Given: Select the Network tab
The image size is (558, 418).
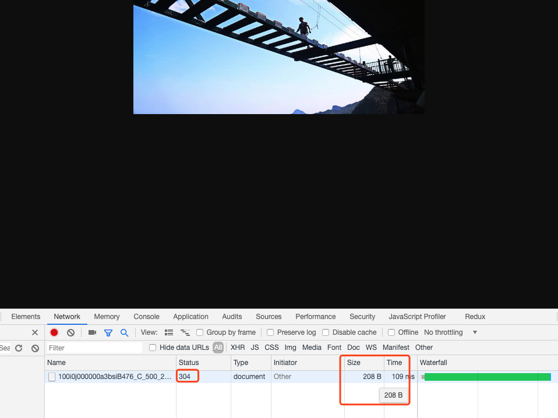Looking at the screenshot, I should pos(67,317).
